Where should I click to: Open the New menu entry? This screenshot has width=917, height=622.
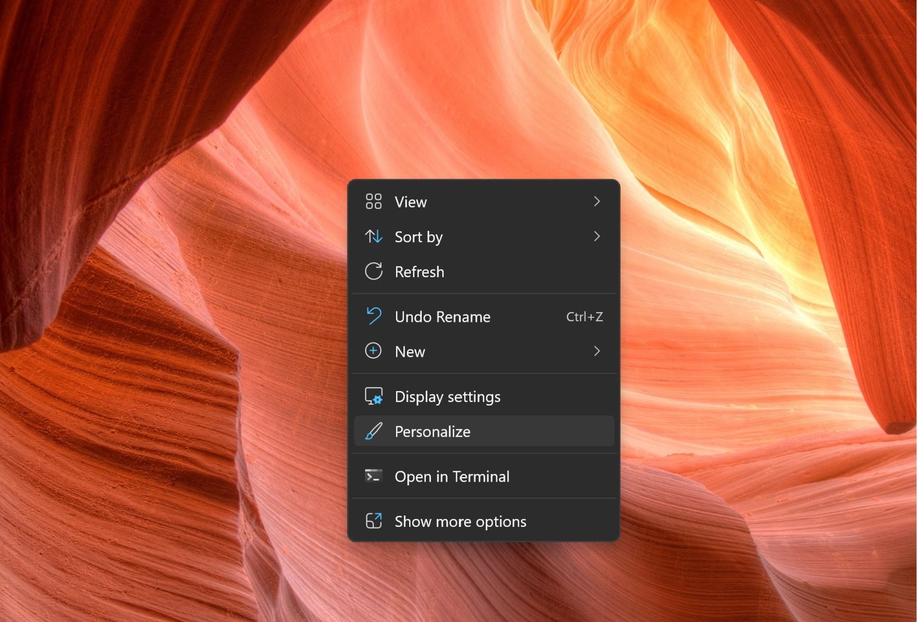[484, 351]
